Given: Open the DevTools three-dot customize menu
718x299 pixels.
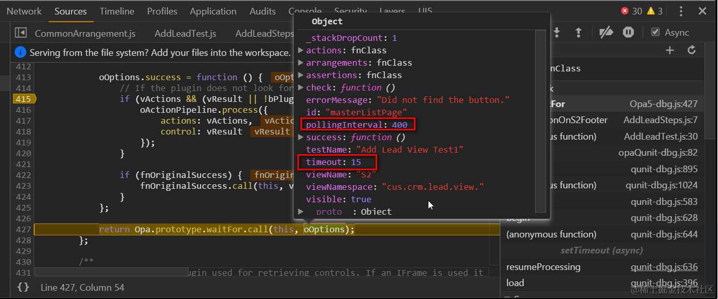Looking at the screenshot, I should coord(681,11).
